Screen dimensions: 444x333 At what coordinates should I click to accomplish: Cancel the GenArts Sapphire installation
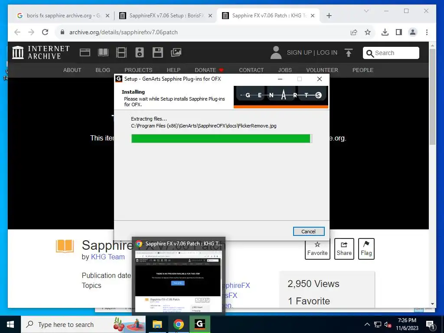point(308,232)
